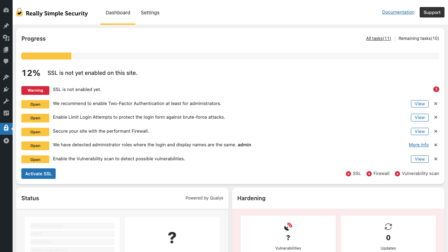The image size is (448, 252).
Task: Switch to the Settings tab
Action: click(x=150, y=13)
